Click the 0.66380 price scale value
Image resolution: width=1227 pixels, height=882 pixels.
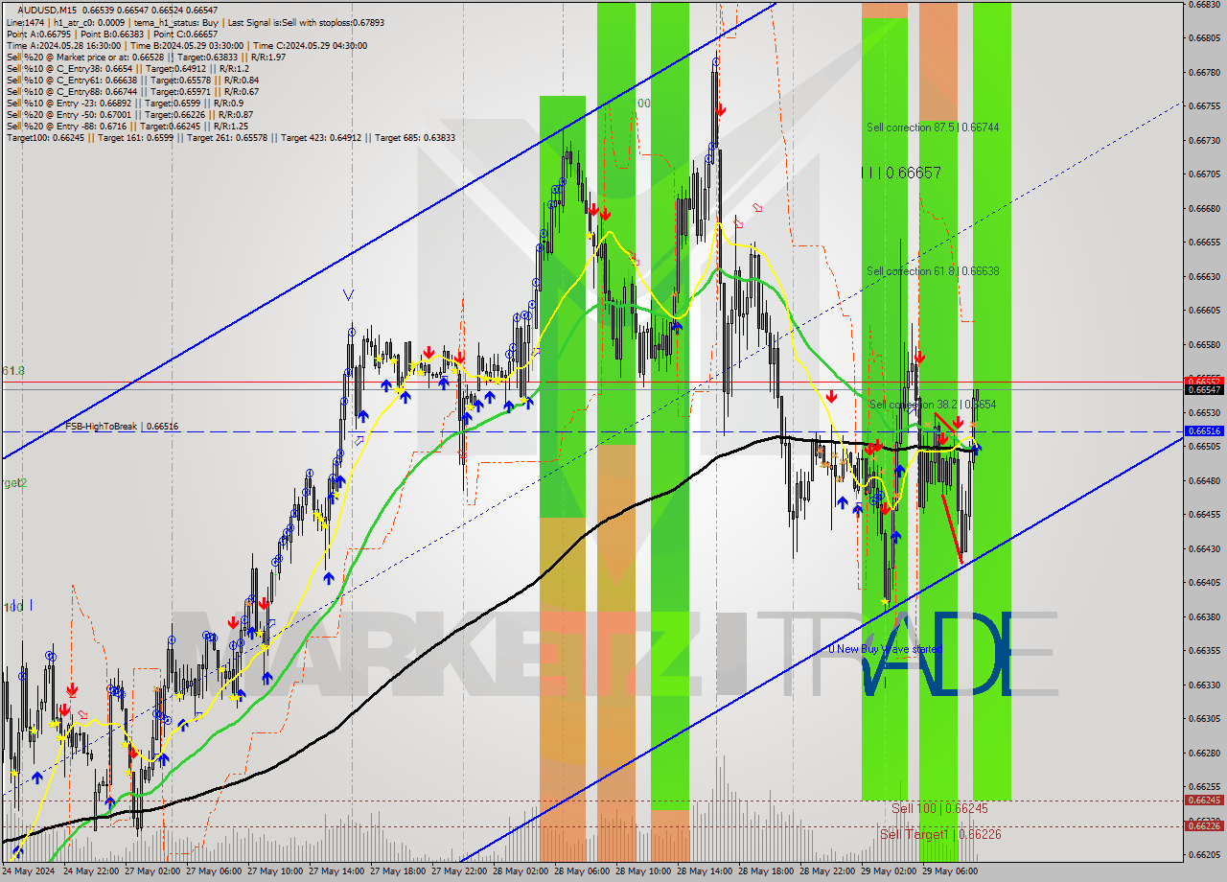[x=1204, y=616]
